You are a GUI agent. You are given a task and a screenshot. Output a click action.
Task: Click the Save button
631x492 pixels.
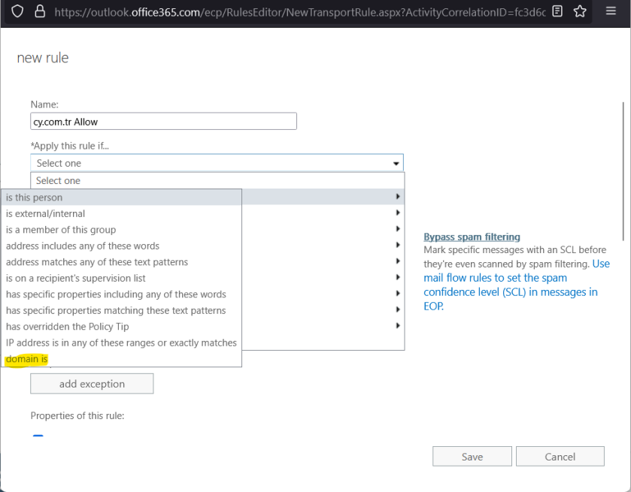(x=472, y=457)
